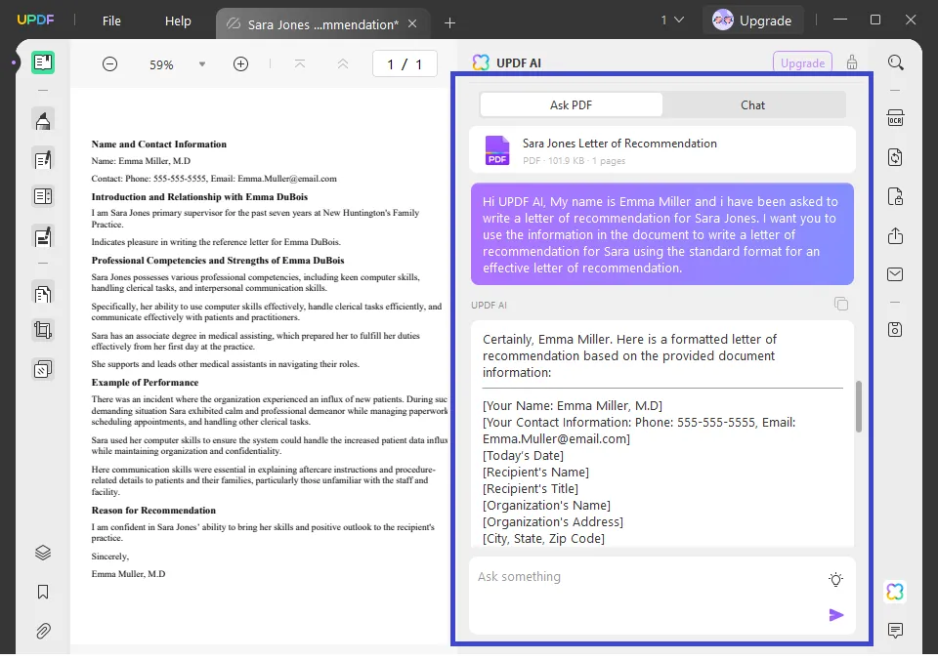Open the Organize Pages tool
The width and height of the screenshot is (938, 660).
43,294
